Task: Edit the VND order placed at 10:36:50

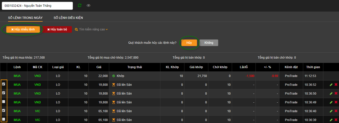Action: (331, 94)
